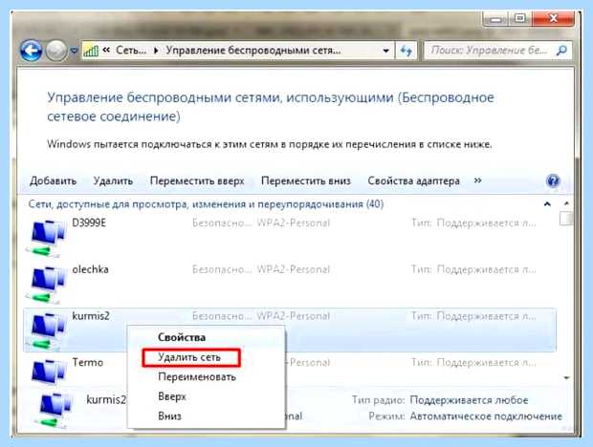Expand the toolbar overflow chevron '»'
Viewport: 593px width, 447px height.
(477, 181)
